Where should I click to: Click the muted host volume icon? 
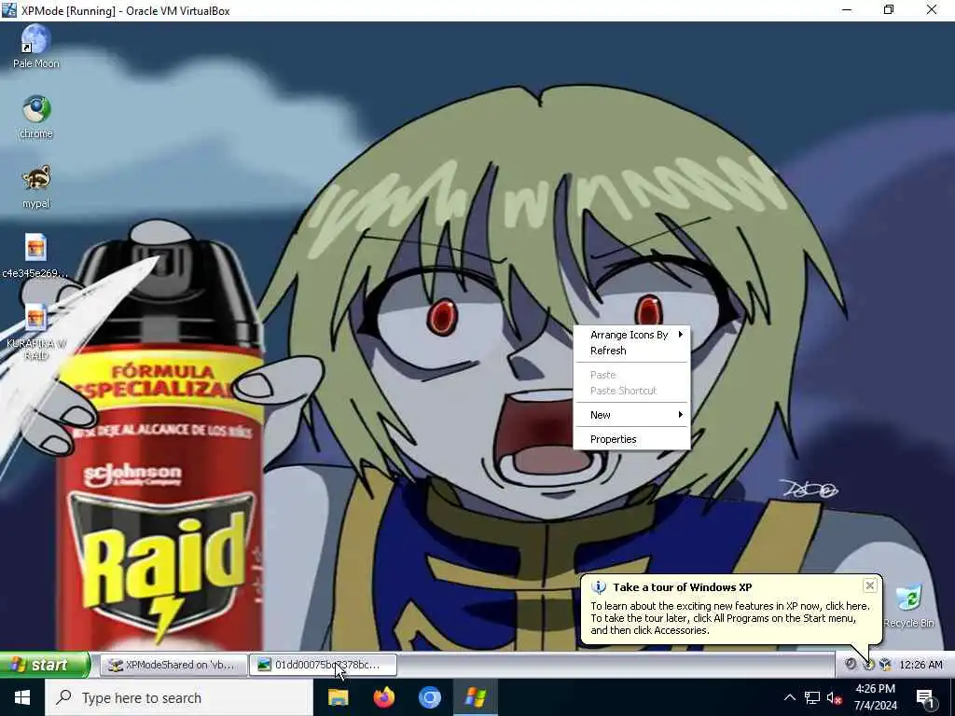[835, 697]
